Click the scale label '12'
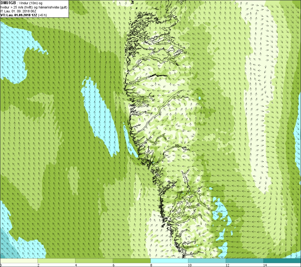 pos(227,265)
